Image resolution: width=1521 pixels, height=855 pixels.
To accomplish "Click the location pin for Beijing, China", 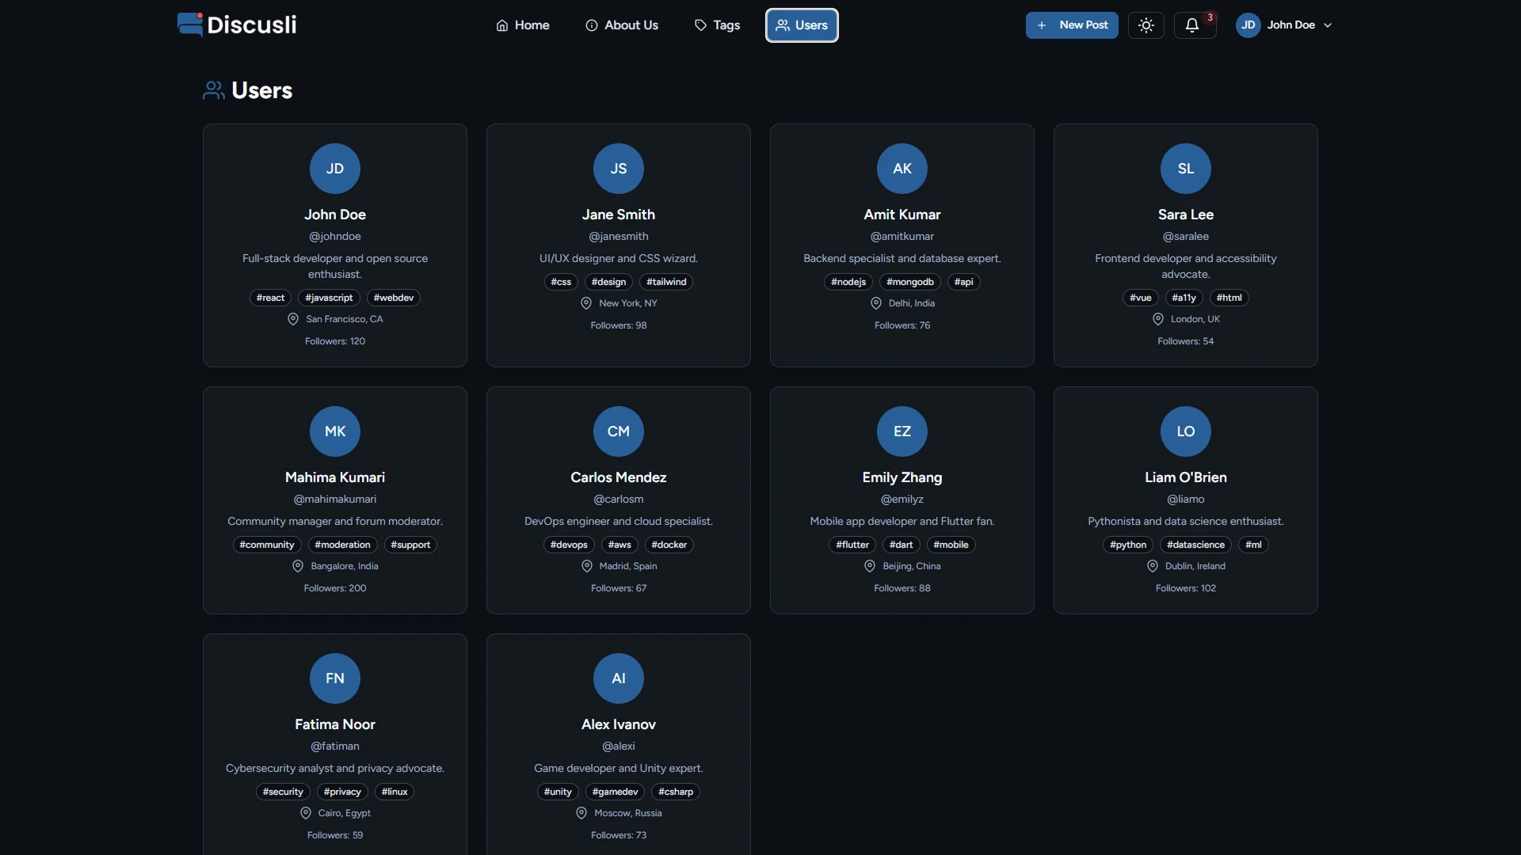I will [x=870, y=566].
